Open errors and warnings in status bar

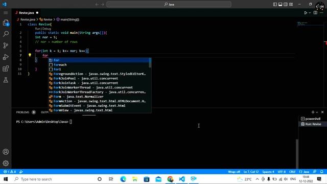[x=10, y=172]
